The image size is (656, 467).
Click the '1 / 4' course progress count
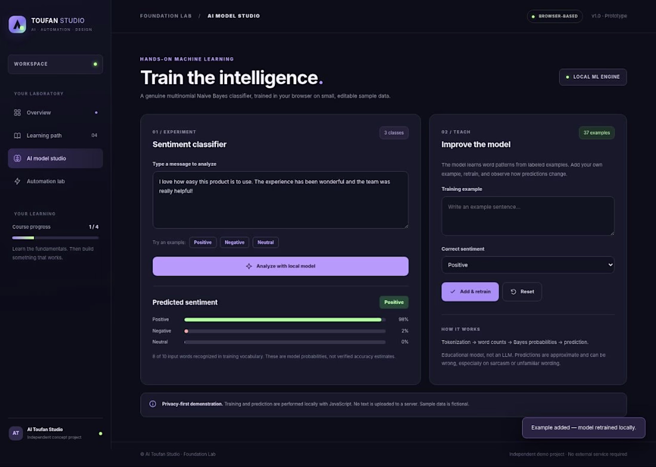click(x=94, y=227)
